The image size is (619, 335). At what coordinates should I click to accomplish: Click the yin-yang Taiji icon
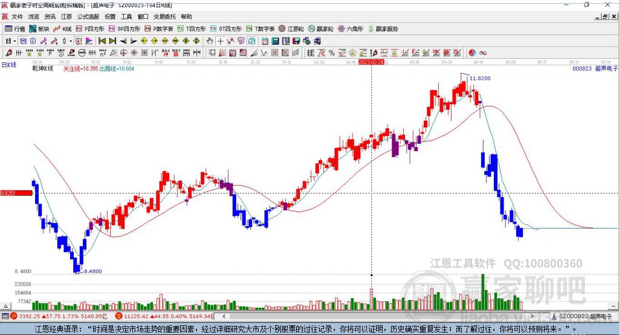point(472,53)
